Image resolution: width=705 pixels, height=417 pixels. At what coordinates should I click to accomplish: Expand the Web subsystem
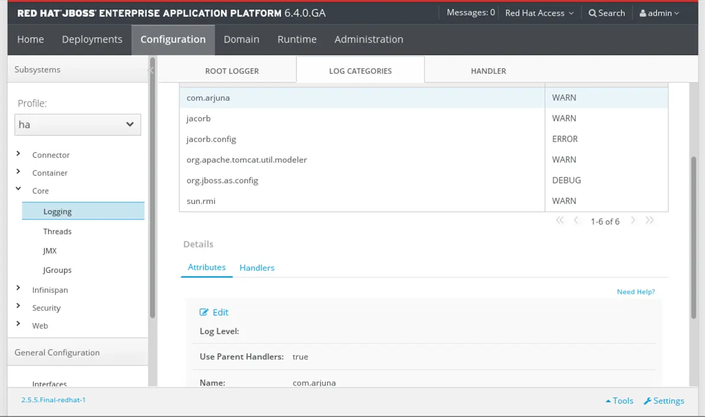pos(18,324)
